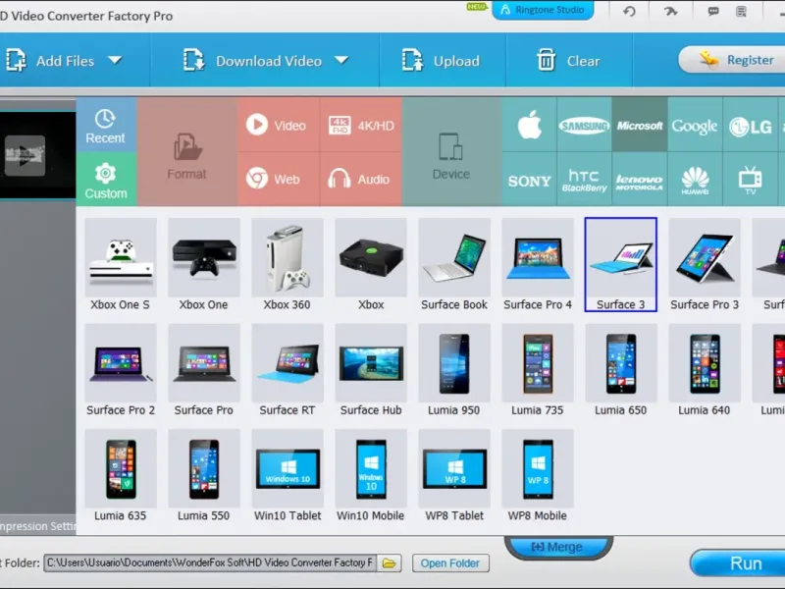Open the 4K/HD format category
The image size is (785, 589).
point(361,125)
